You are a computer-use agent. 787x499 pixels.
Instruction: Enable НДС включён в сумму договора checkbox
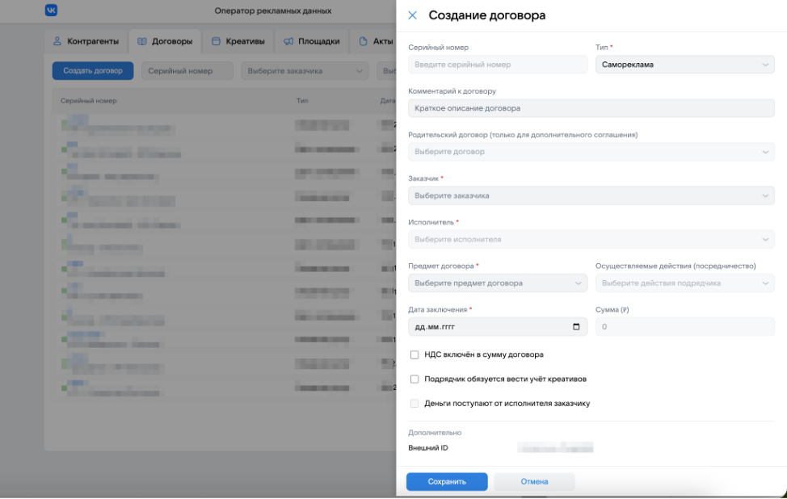point(415,354)
